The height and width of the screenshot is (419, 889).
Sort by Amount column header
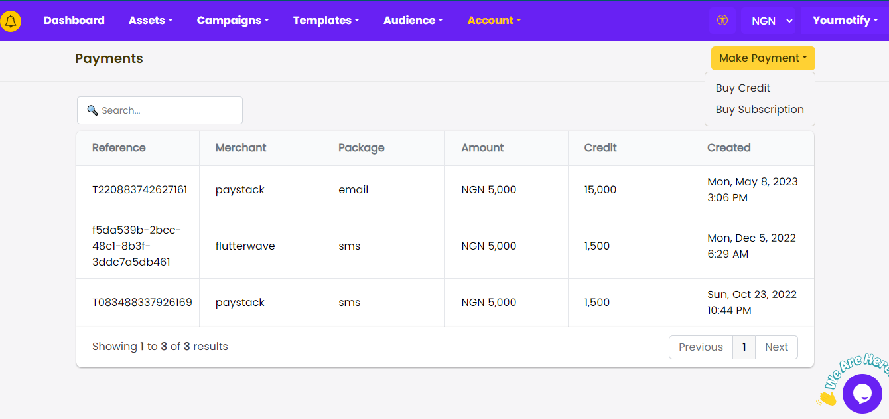(506, 148)
